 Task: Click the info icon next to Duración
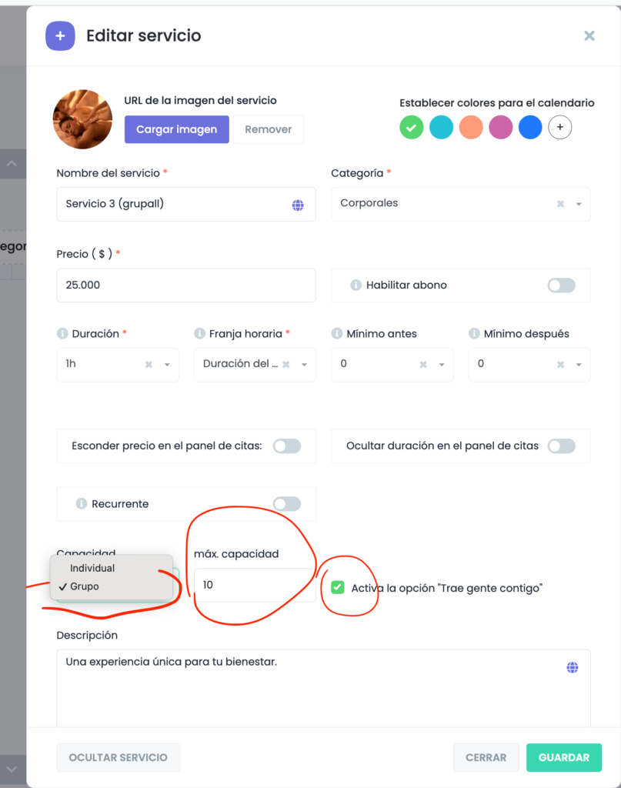[x=62, y=334]
